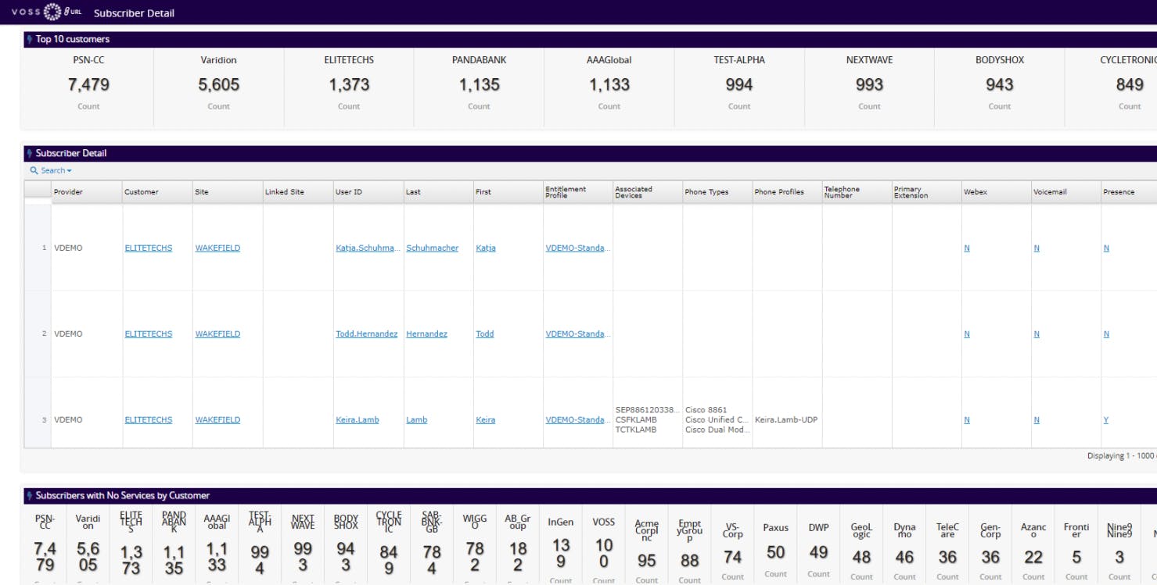Click the Presence Y value for Keira Lamb

(x=1106, y=420)
